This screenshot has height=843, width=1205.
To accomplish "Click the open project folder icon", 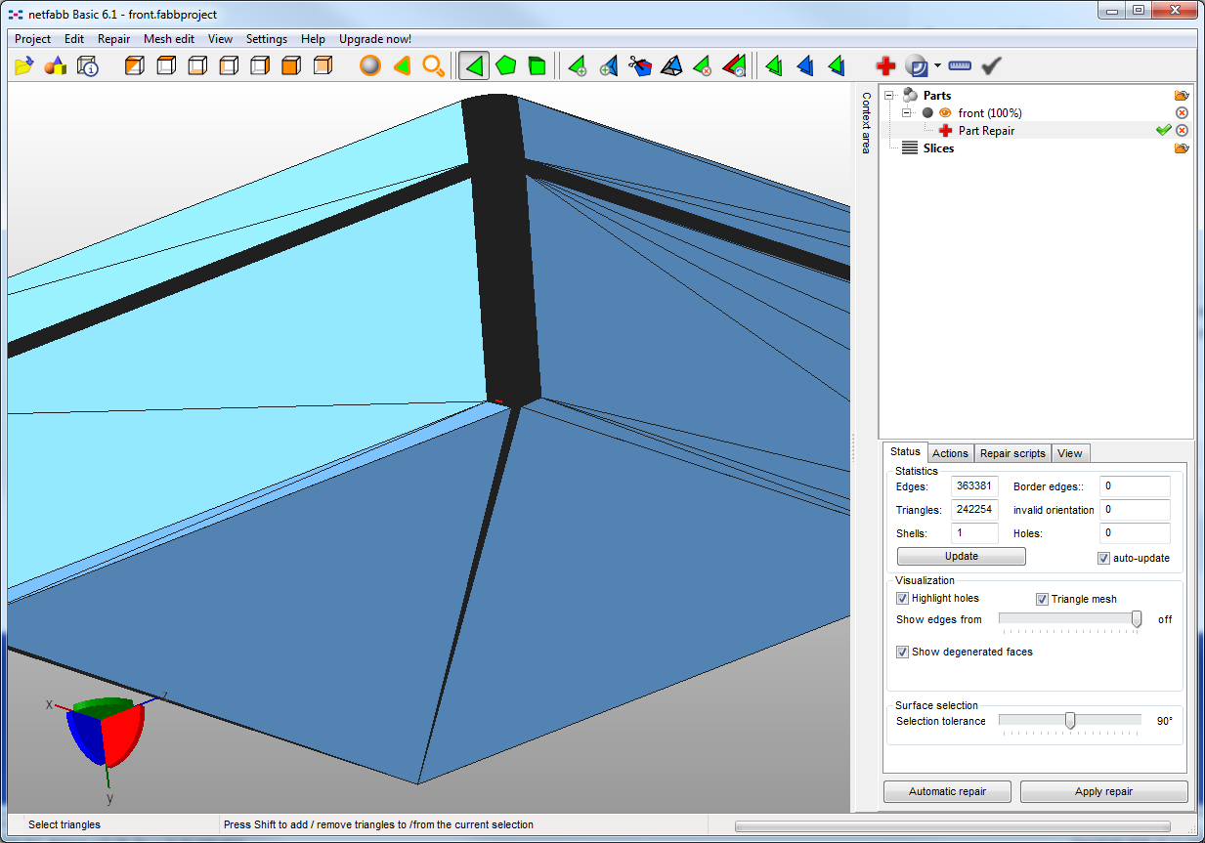I will 24,66.
